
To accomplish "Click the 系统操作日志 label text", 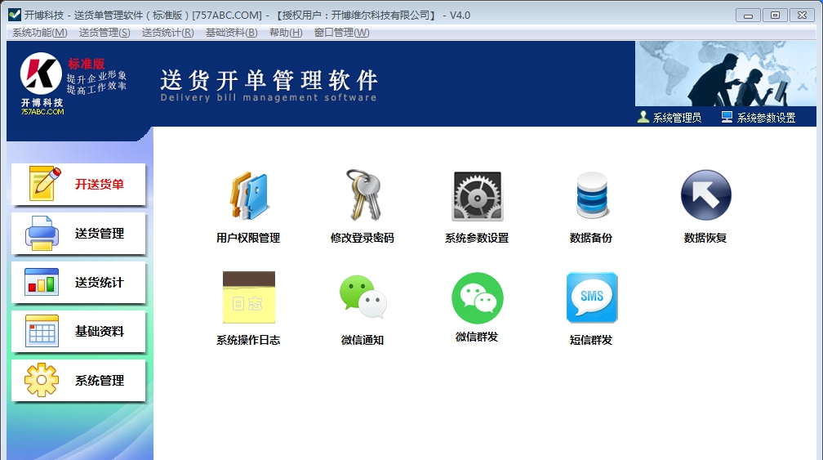I will click(x=248, y=340).
